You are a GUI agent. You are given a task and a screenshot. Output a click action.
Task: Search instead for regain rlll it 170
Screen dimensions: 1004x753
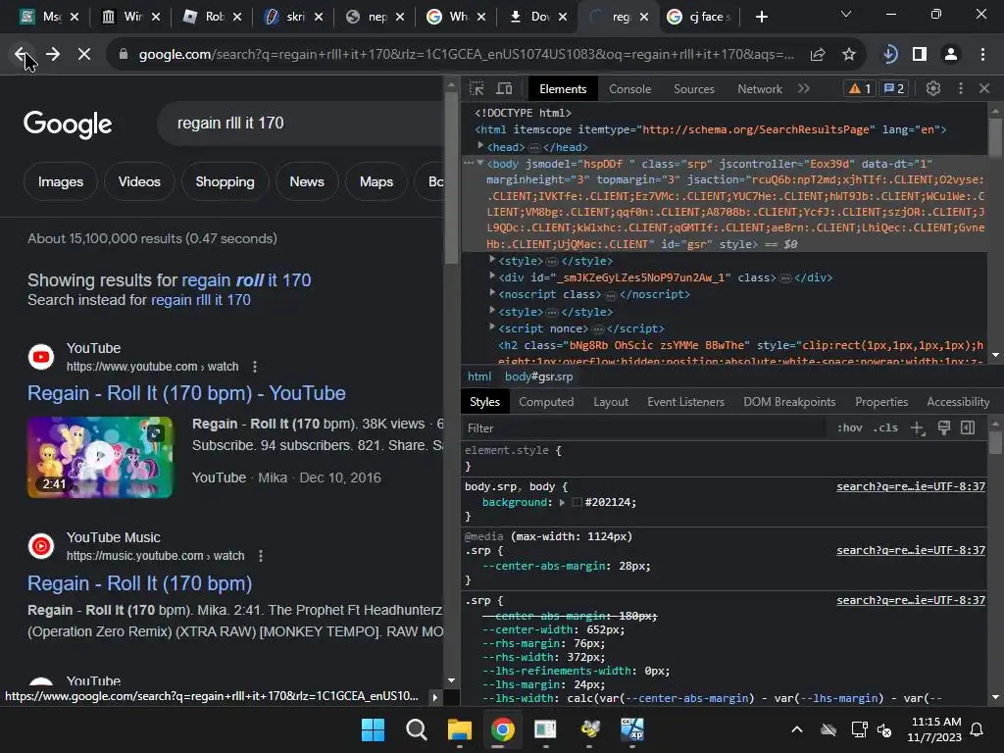[200, 300]
